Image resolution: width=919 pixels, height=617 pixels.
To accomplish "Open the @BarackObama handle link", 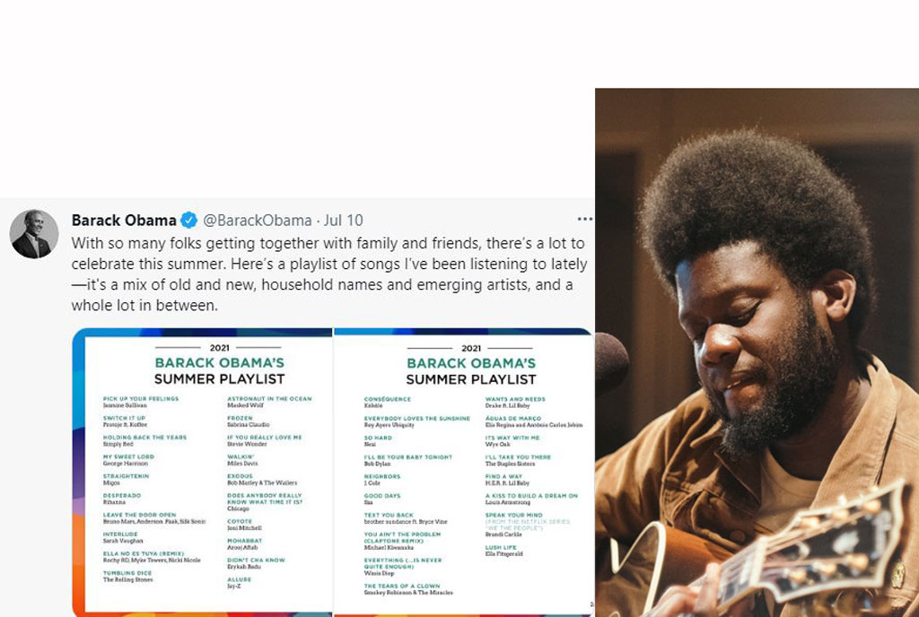I will (258, 220).
